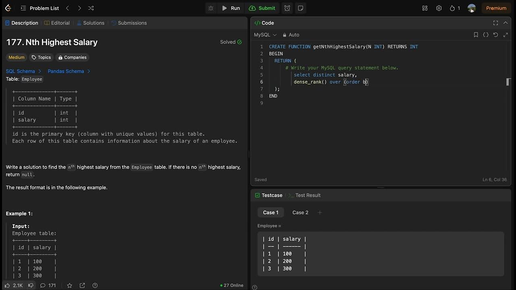Open the timer alarm clock icon

click(x=287, y=8)
